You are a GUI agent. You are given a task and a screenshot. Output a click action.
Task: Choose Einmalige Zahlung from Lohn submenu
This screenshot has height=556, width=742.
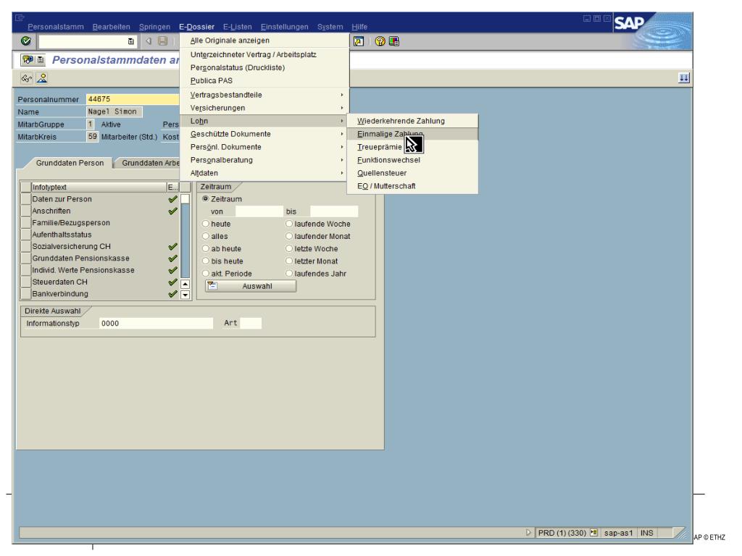tap(412, 134)
